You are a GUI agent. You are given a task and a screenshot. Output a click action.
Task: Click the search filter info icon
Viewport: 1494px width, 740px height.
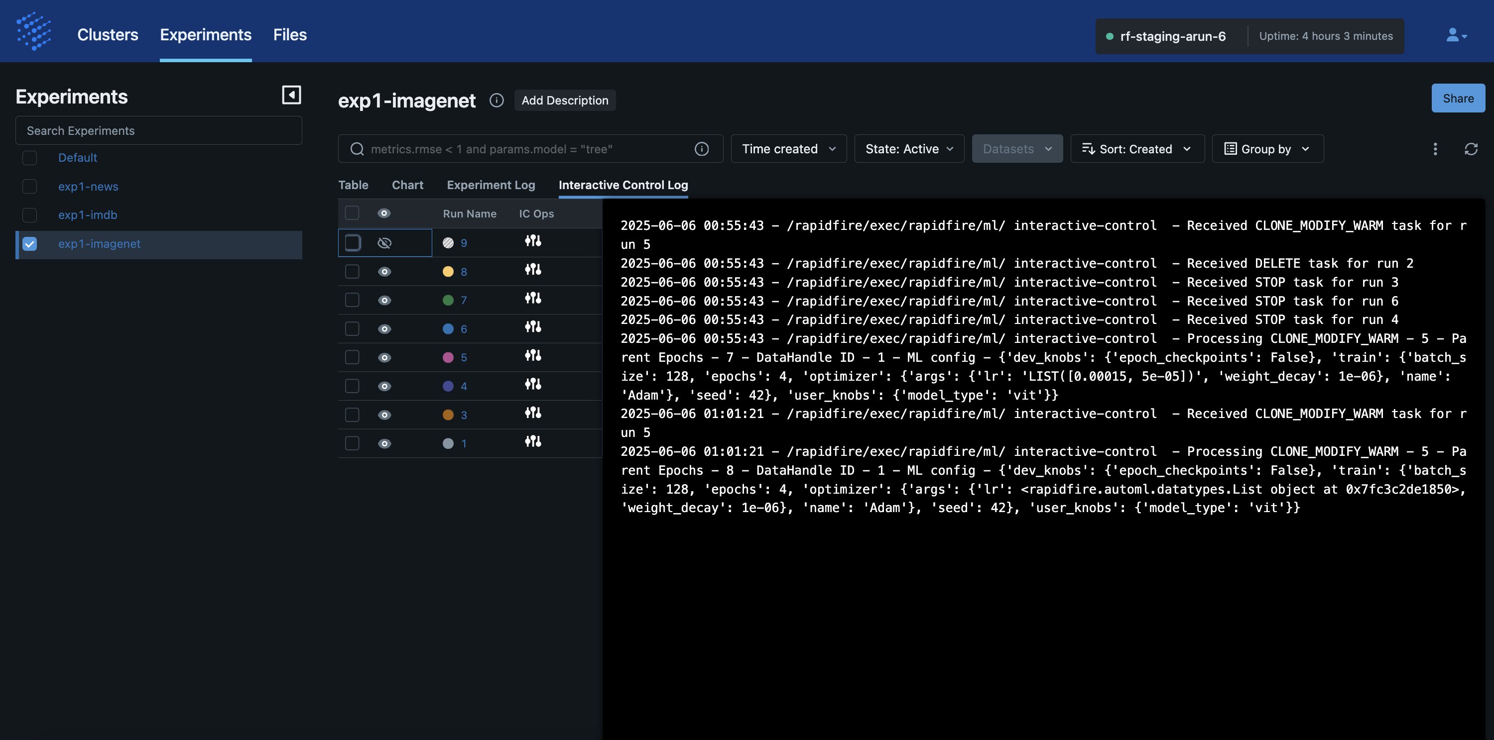coord(701,149)
